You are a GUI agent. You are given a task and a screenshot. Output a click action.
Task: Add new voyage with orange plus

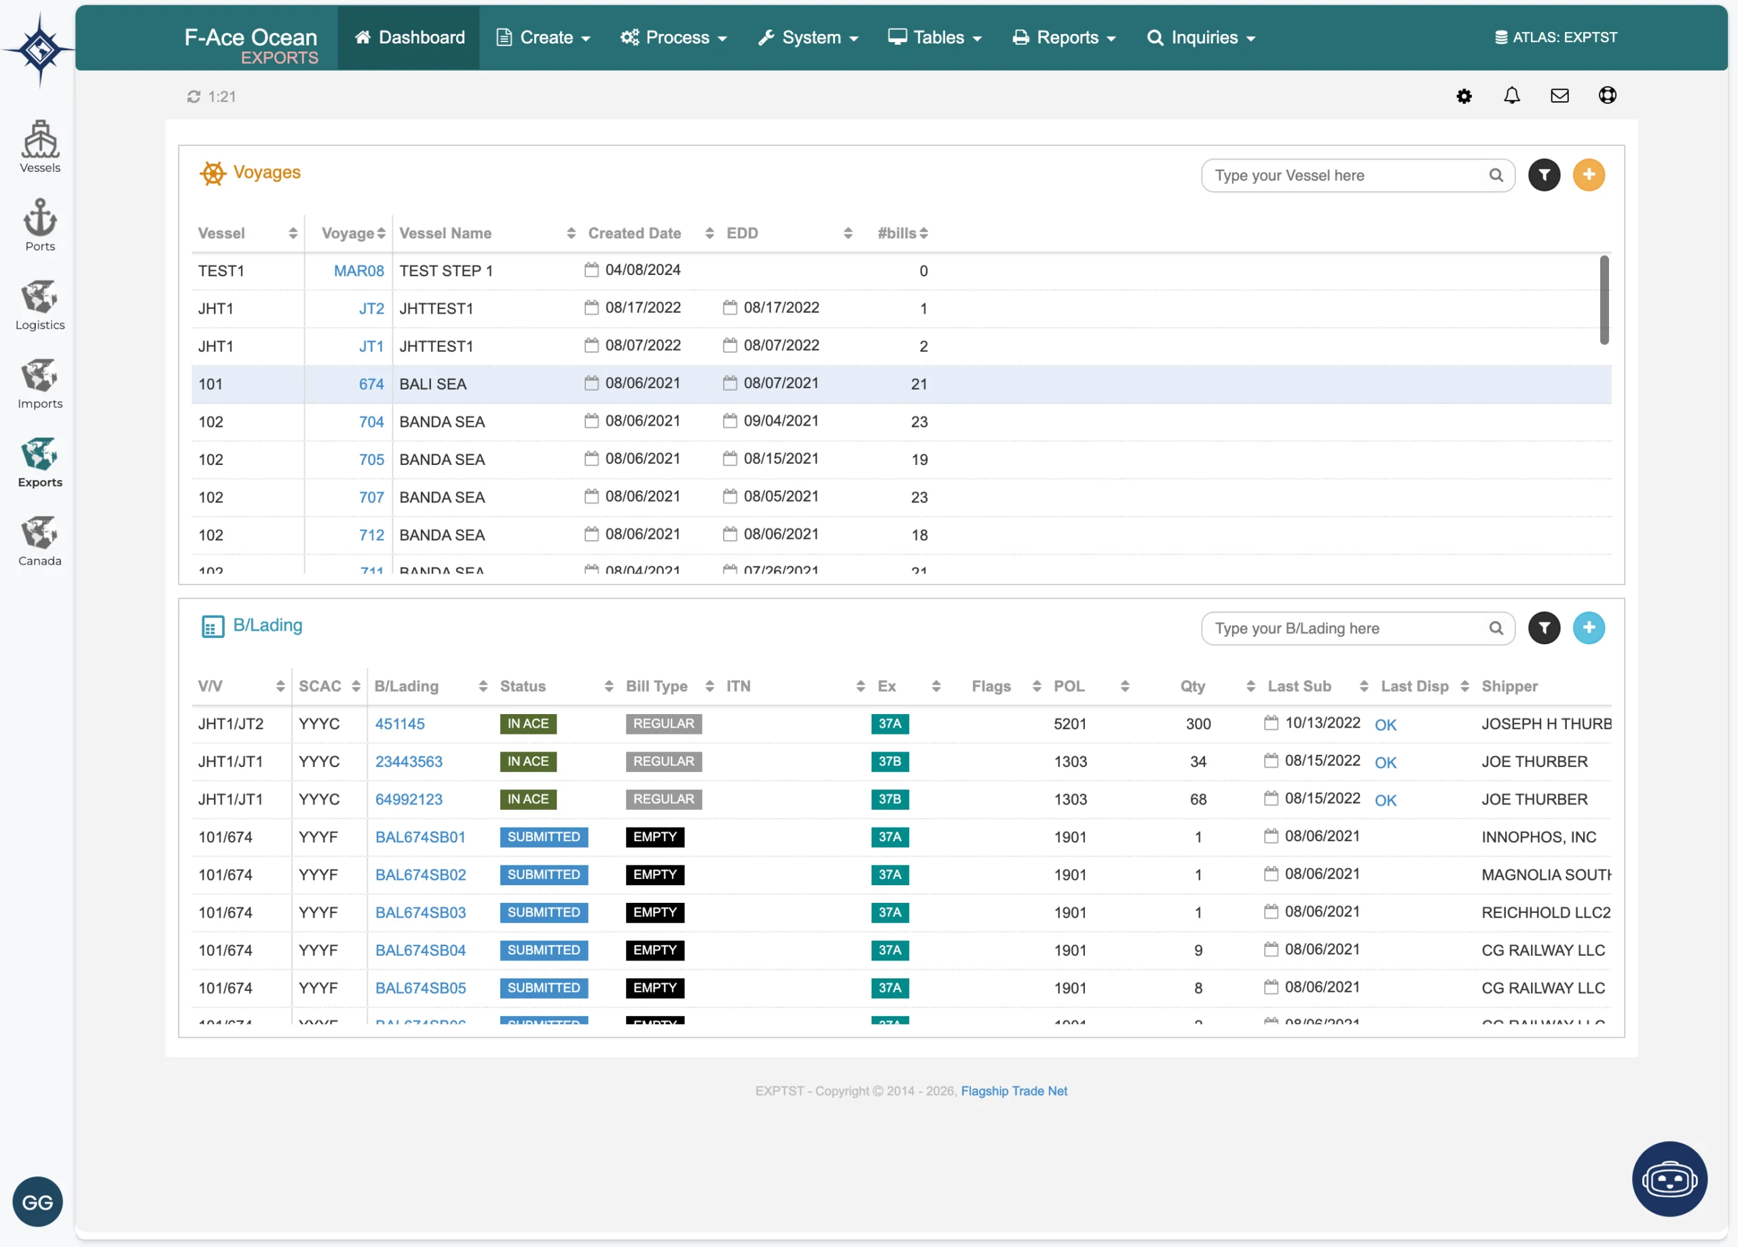(x=1589, y=176)
